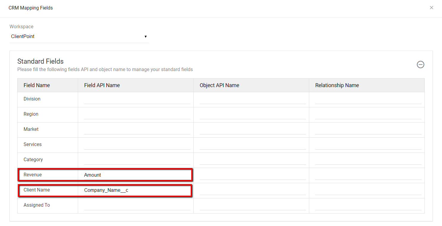Click the Revenue Object API Name input

pyautogui.click(x=252, y=175)
